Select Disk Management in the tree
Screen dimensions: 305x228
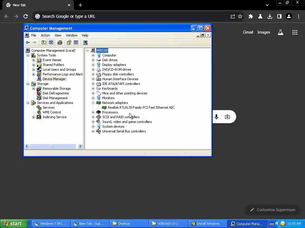coord(55,98)
